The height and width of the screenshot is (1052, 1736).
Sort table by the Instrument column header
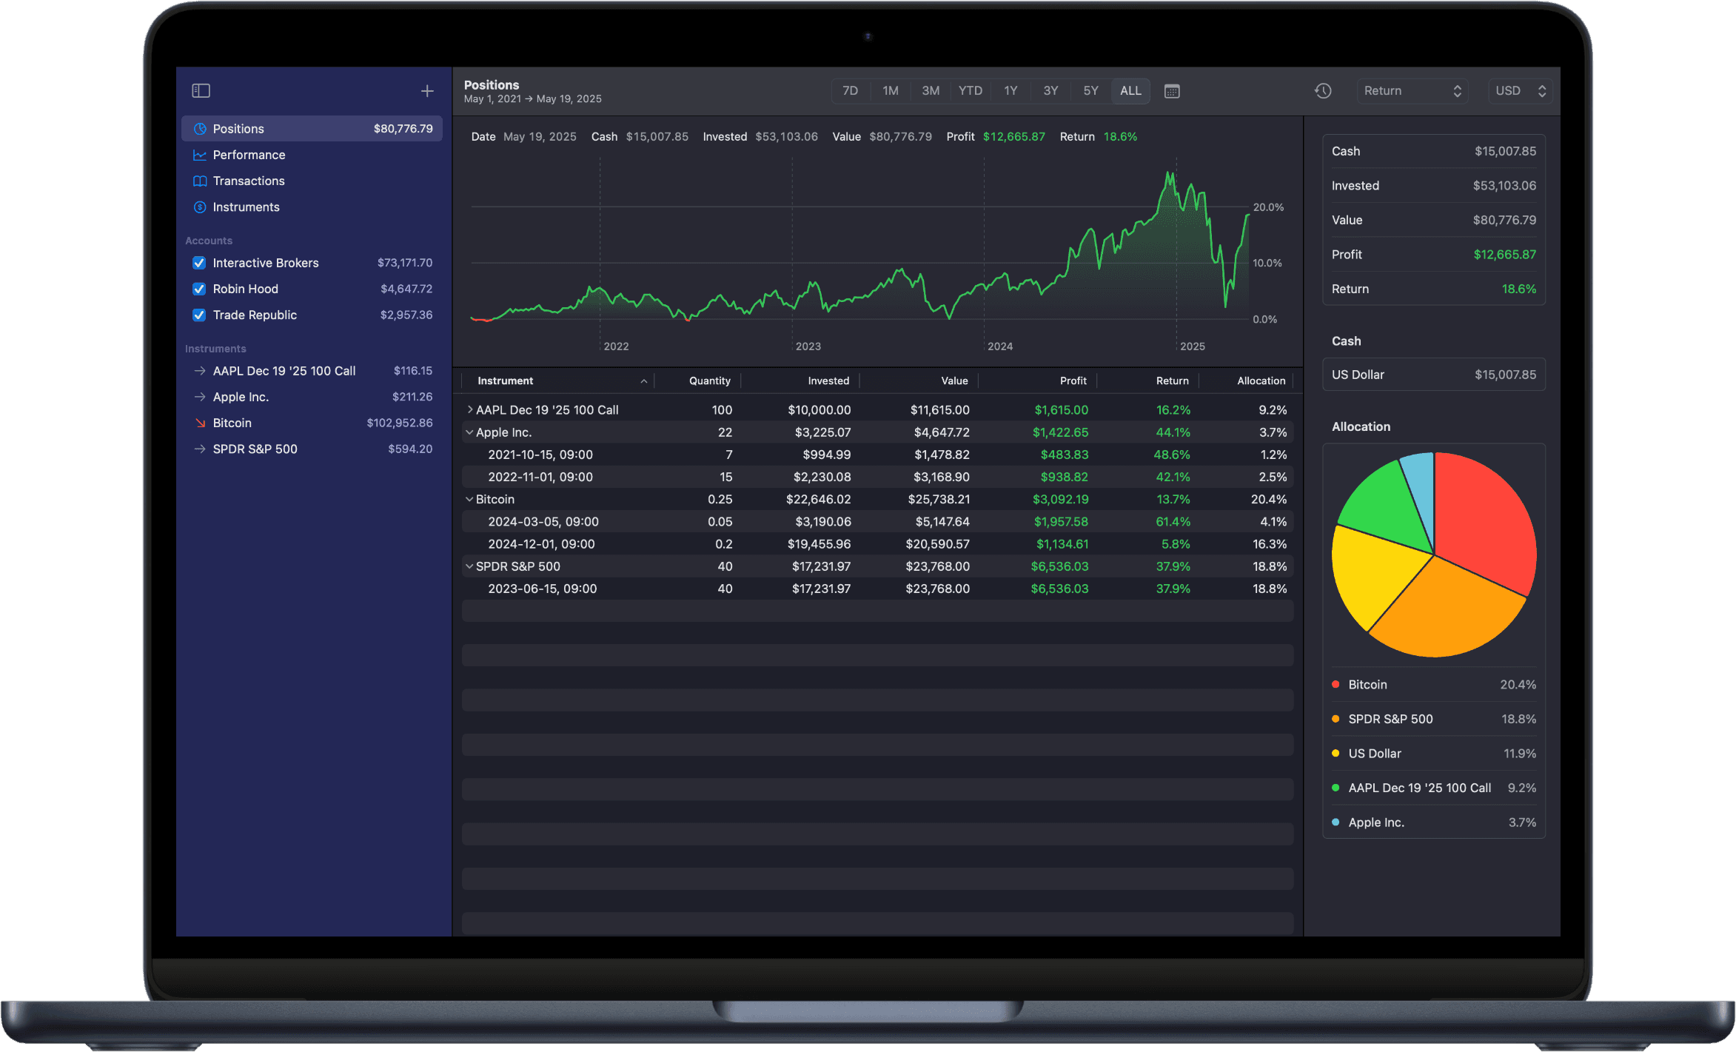tap(506, 381)
